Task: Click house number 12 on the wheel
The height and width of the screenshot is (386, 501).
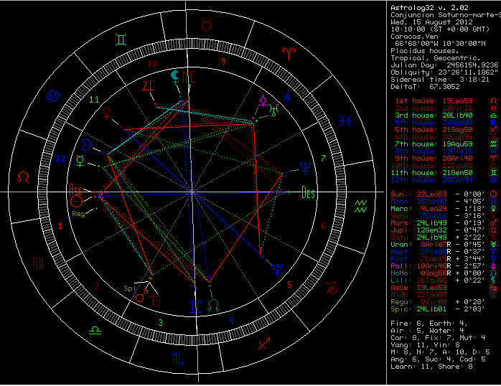Action: point(61,159)
